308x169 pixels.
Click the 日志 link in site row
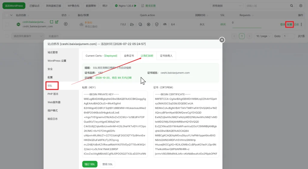click(296, 25)
